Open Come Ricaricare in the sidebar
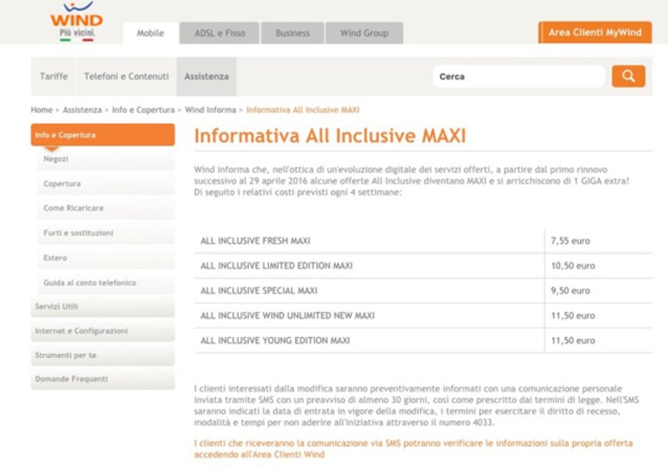The height and width of the screenshot is (473, 668). point(106,208)
